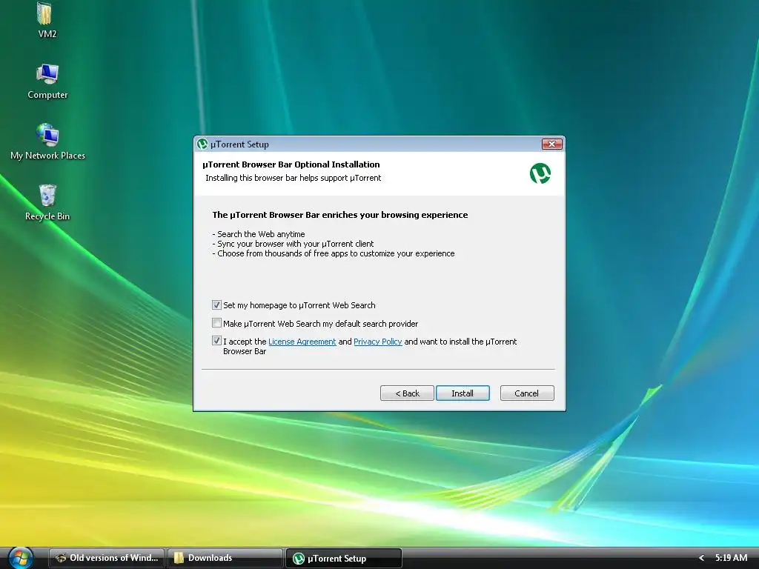
Task: Uncheck Set my homepage to µTorrent Web Search
Action: click(217, 305)
